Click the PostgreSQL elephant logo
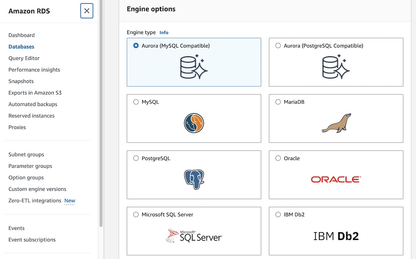 click(x=194, y=179)
